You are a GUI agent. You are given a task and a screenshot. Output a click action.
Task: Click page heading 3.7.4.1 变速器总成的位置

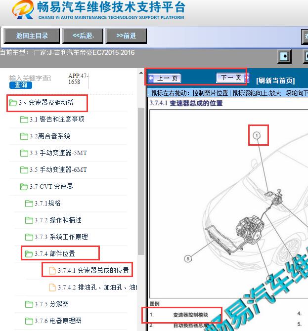pos(186,103)
